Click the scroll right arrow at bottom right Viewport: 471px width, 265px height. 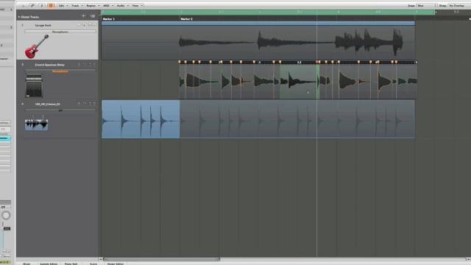[x=468, y=259]
